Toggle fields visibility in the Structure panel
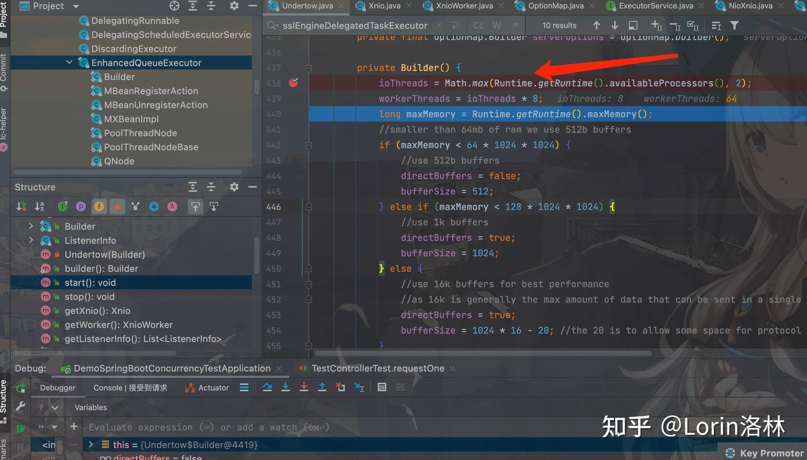 click(99, 206)
